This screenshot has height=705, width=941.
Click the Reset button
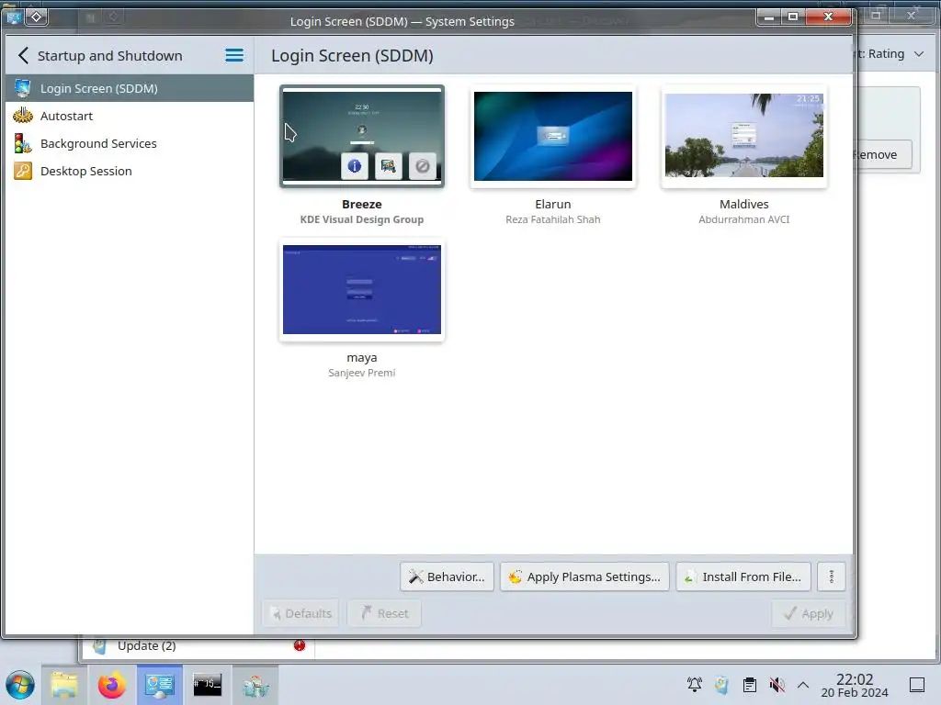(384, 613)
